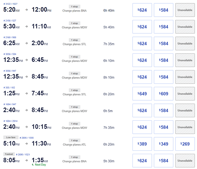View flight # 2806 / 1308 details
The image size is (197, 169).
tap(27, 138)
